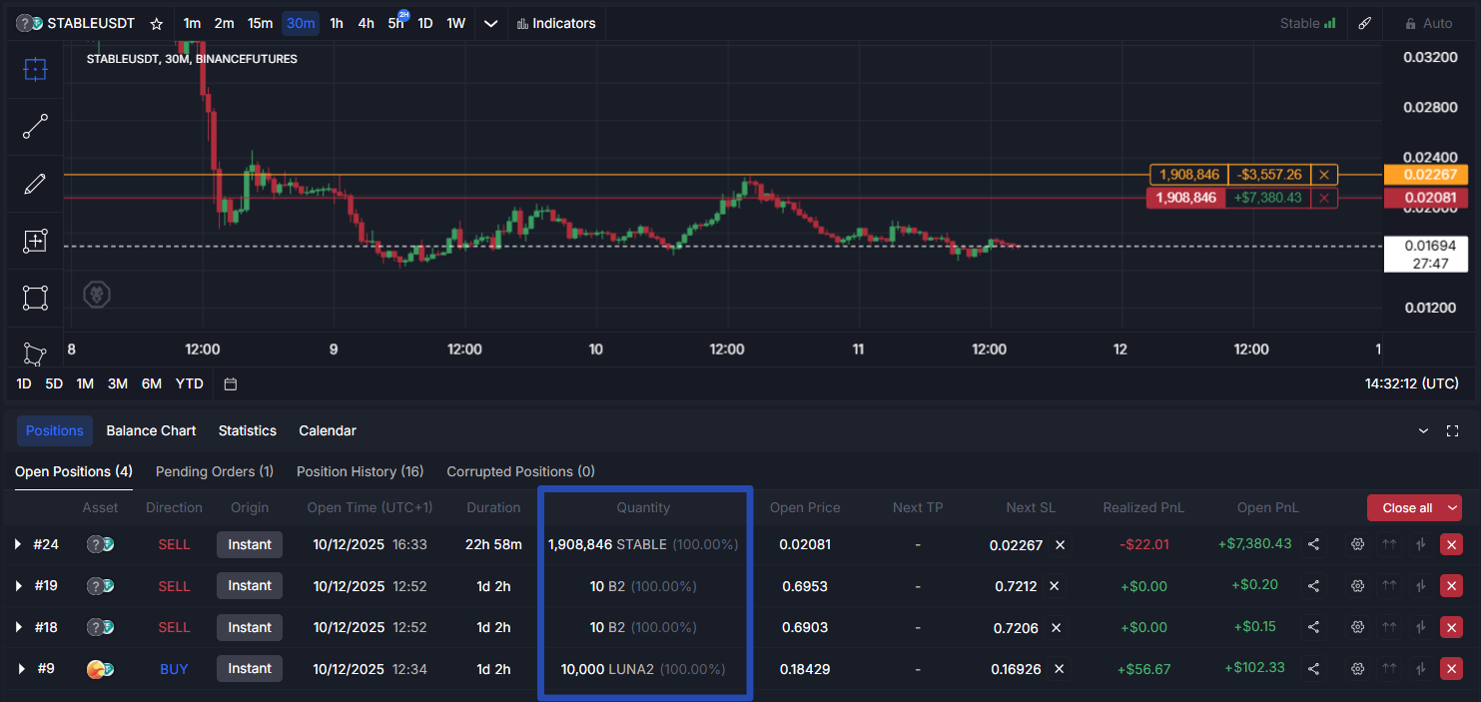Image resolution: width=1481 pixels, height=702 pixels.
Task: Remove orange stop-loss line on chart
Action: coord(1324,175)
